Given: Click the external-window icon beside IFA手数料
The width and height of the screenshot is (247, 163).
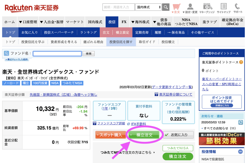Looking at the screenshot, I should pos(128,124).
